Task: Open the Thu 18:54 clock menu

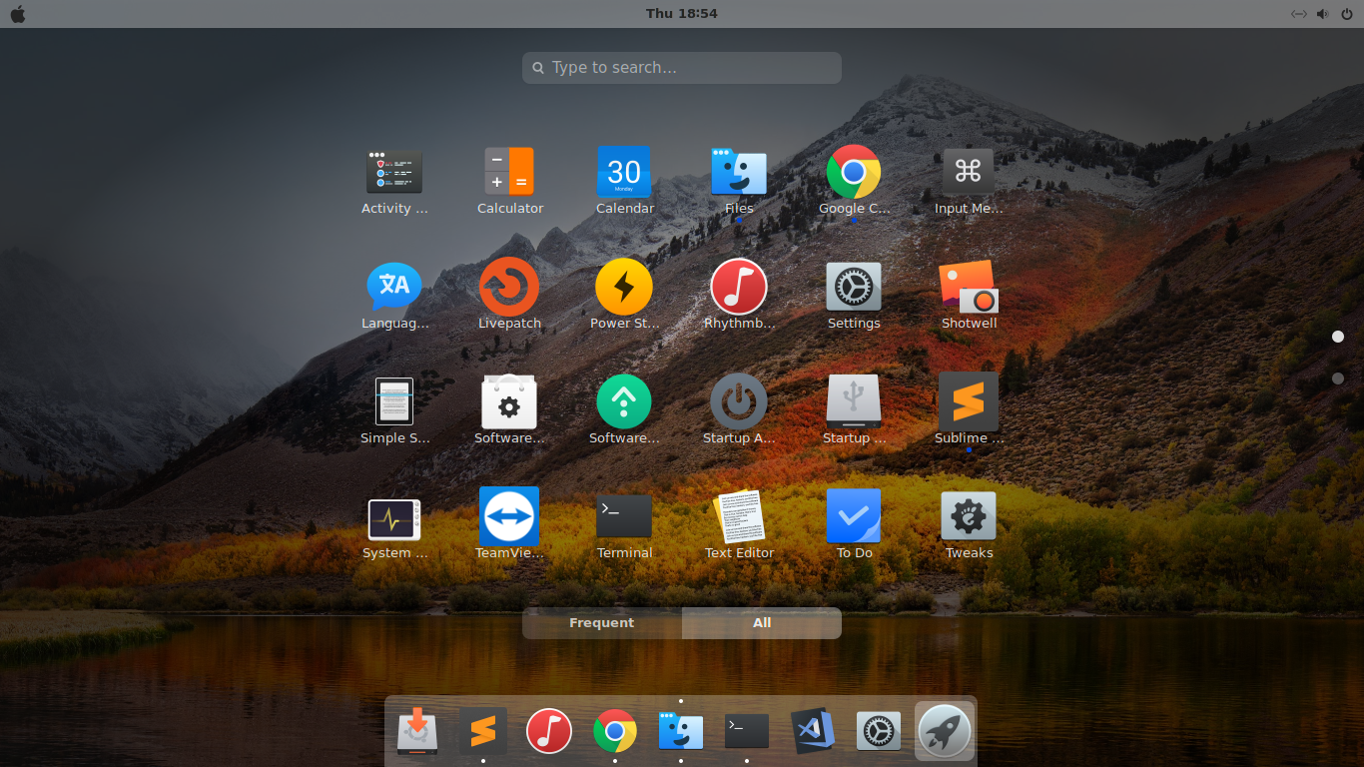Action: [x=682, y=14]
